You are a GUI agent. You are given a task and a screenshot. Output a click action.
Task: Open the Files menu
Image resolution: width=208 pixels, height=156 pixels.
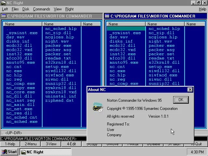[x=15, y=9]
